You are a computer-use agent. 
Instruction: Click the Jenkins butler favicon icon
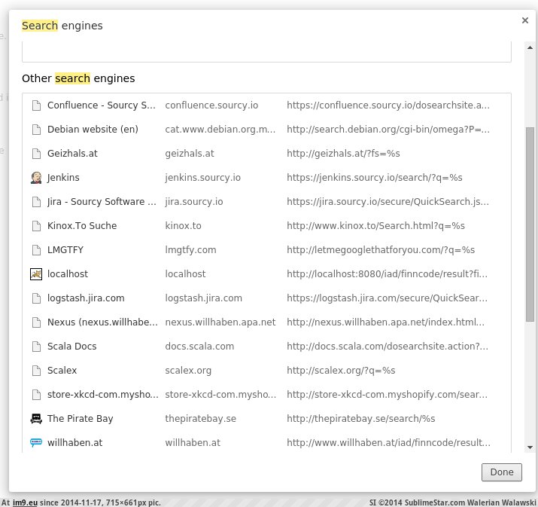click(36, 178)
